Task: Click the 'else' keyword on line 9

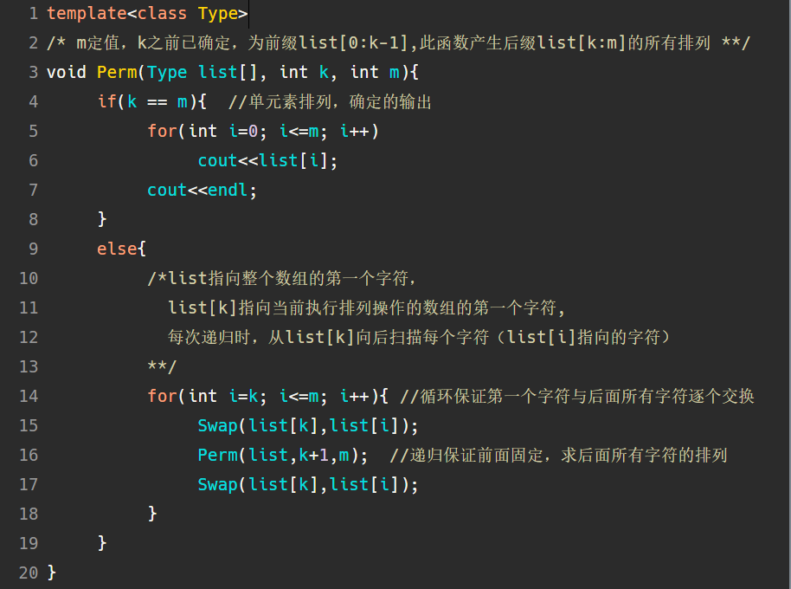Action: [117, 249]
